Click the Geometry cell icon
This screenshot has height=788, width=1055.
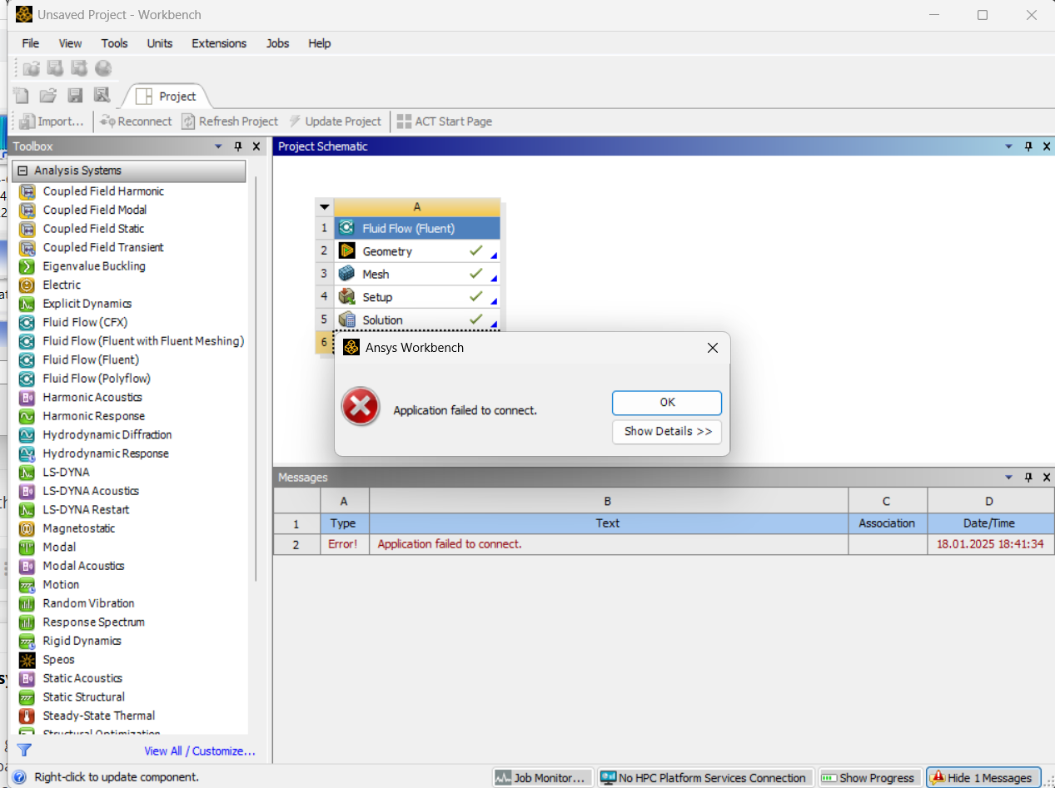click(347, 250)
